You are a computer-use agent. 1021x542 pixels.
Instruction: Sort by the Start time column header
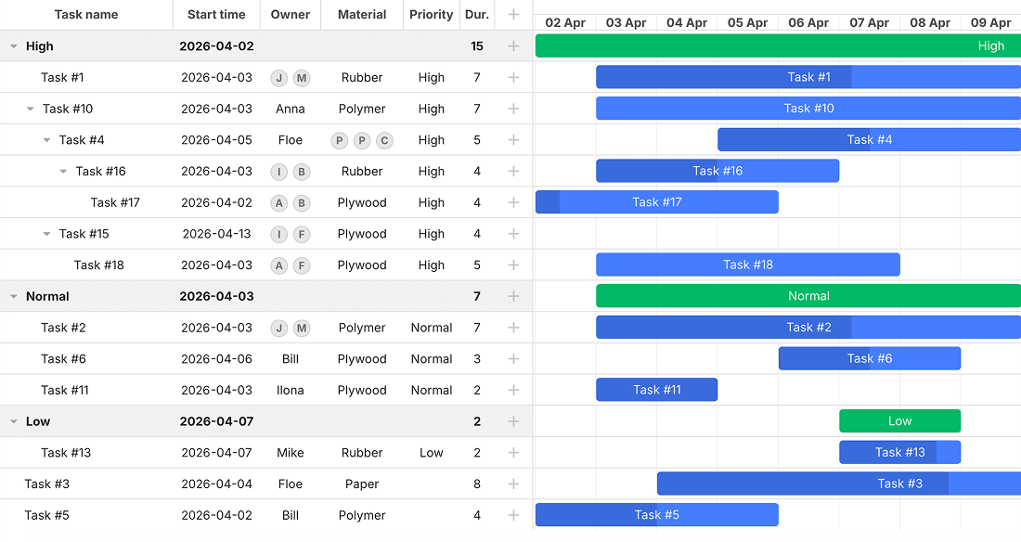click(217, 14)
